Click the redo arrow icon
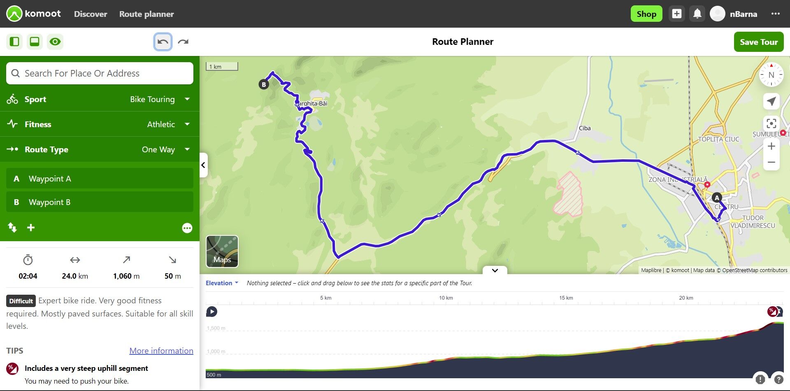 [x=183, y=42]
